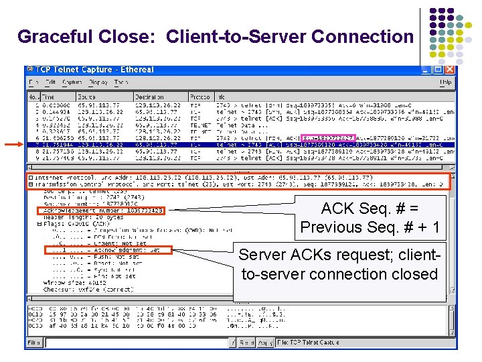Sort packets by the Protocol column

click(x=201, y=97)
